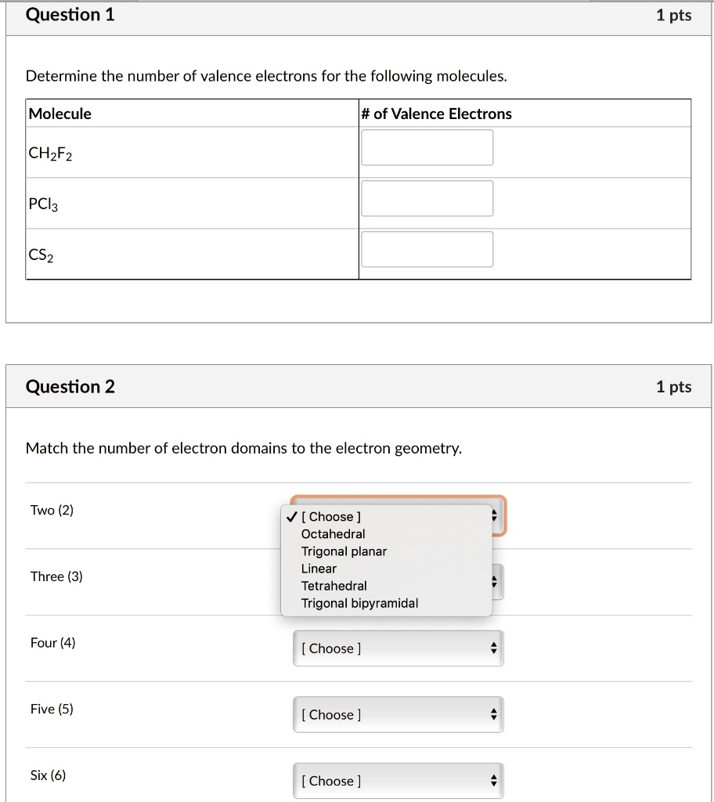Viewport: 714px width, 802px height.
Task: Select Trigonal bipyramidal from the open dropdown
Action: coord(358,602)
